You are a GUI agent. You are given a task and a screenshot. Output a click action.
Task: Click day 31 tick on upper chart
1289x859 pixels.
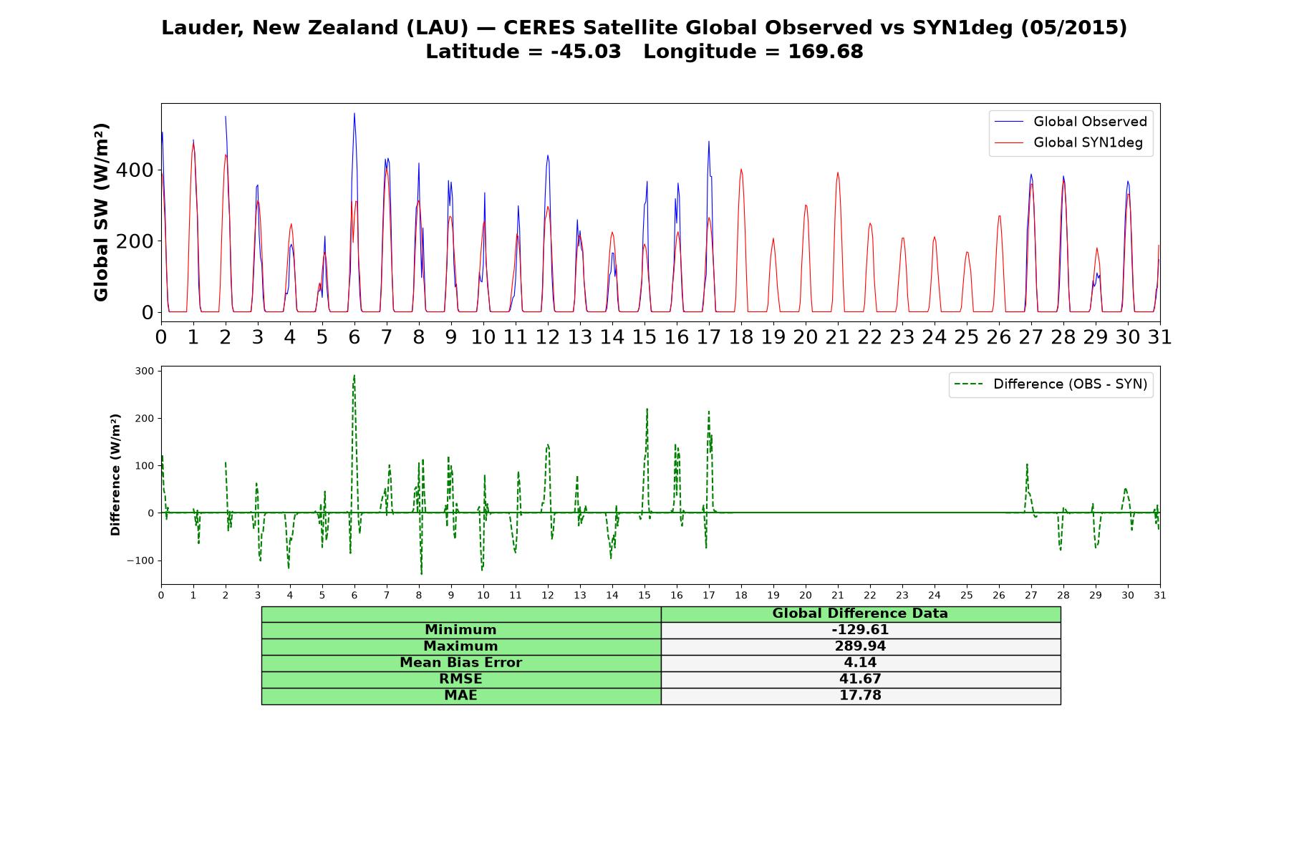pos(1159,337)
